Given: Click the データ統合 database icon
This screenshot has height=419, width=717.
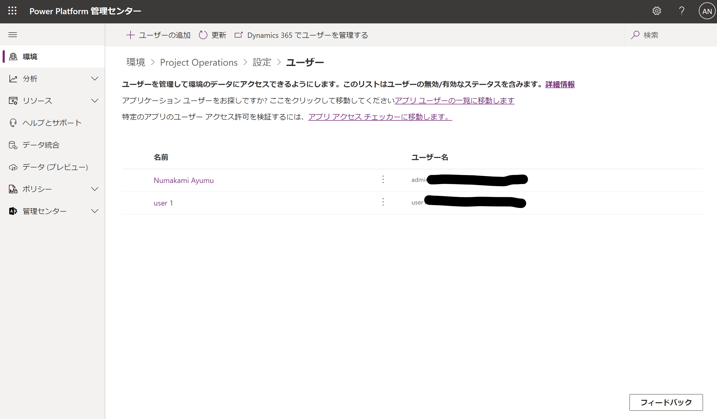Looking at the screenshot, I should click(13, 145).
